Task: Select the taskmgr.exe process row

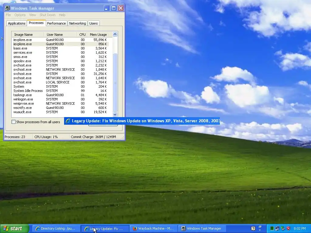Action: [60, 95]
